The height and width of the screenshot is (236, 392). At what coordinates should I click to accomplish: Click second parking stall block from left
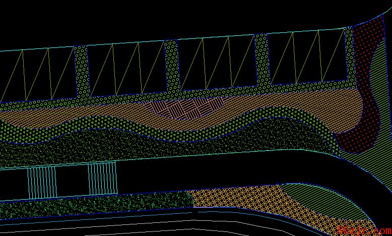point(126,70)
